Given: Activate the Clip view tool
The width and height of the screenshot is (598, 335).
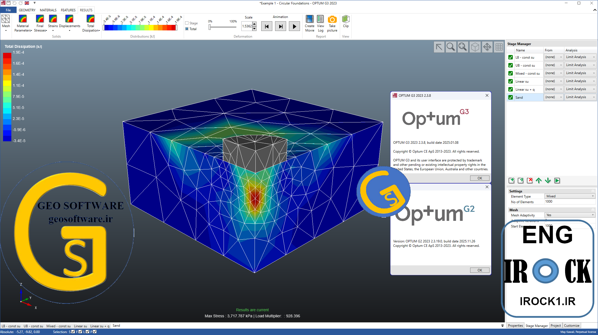Looking at the screenshot, I should pos(346,22).
